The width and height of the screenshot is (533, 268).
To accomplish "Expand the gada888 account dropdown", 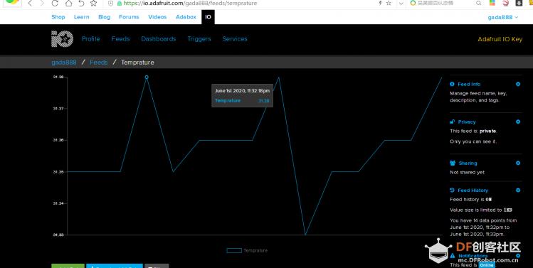I will click(x=503, y=17).
